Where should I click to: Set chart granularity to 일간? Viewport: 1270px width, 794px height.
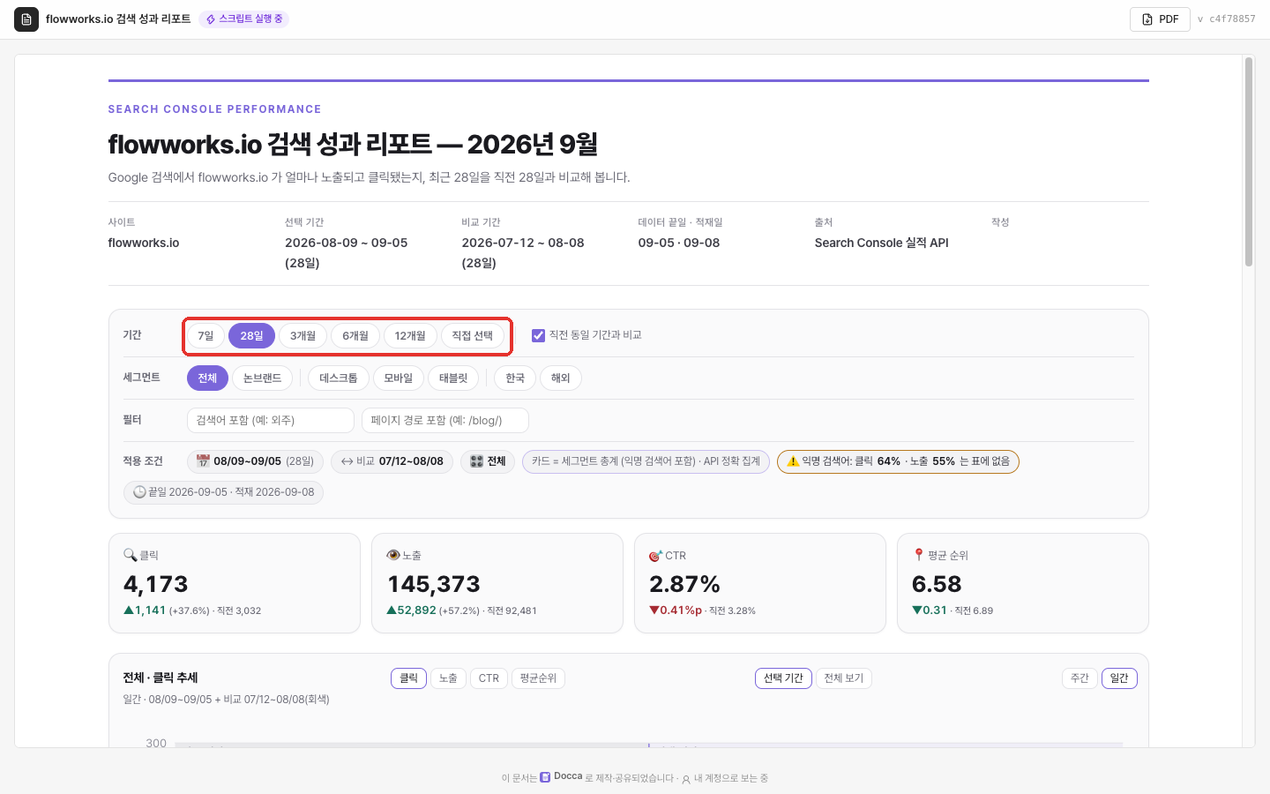tap(1119, 678)
